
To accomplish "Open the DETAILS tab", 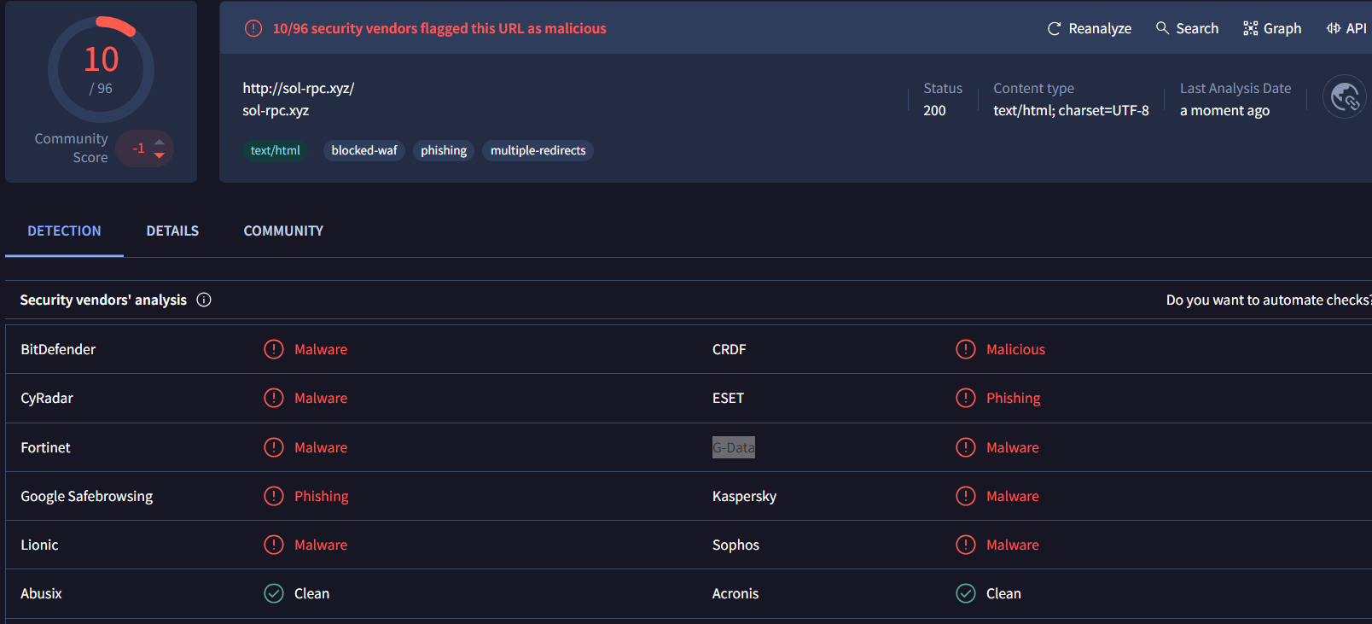I will point(172,230).
